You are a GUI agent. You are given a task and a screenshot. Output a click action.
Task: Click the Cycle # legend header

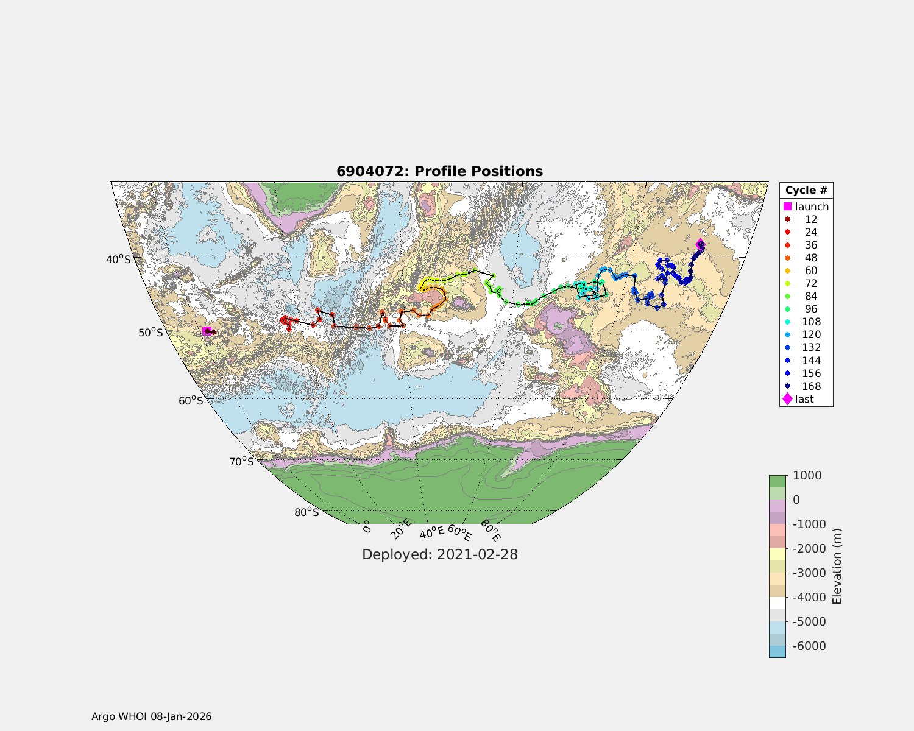(806, 190)
